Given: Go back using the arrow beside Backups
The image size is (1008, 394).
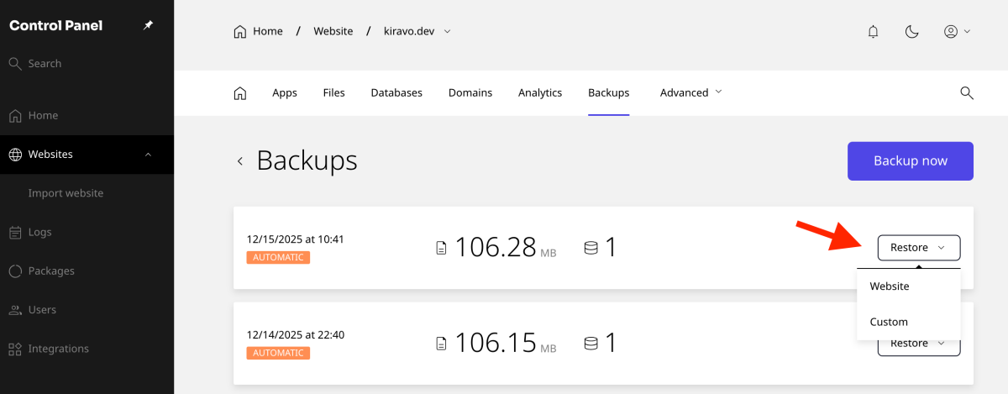Looking at the screenshot, I should (x=240, y=161).
